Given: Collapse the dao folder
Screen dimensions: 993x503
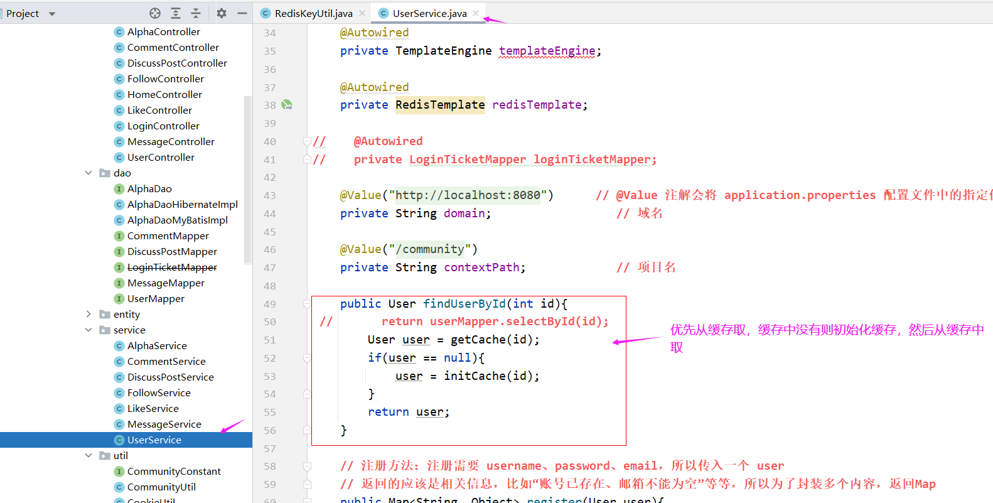Looking at the screenshot, I should (x=89, y=173).
